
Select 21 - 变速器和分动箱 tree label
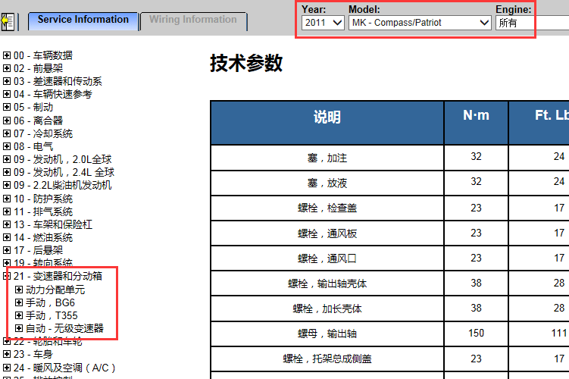point(58,276)
